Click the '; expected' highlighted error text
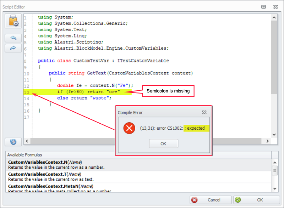Image resolution: width=284 pixels, height=208 pixels. coord(196,128)
